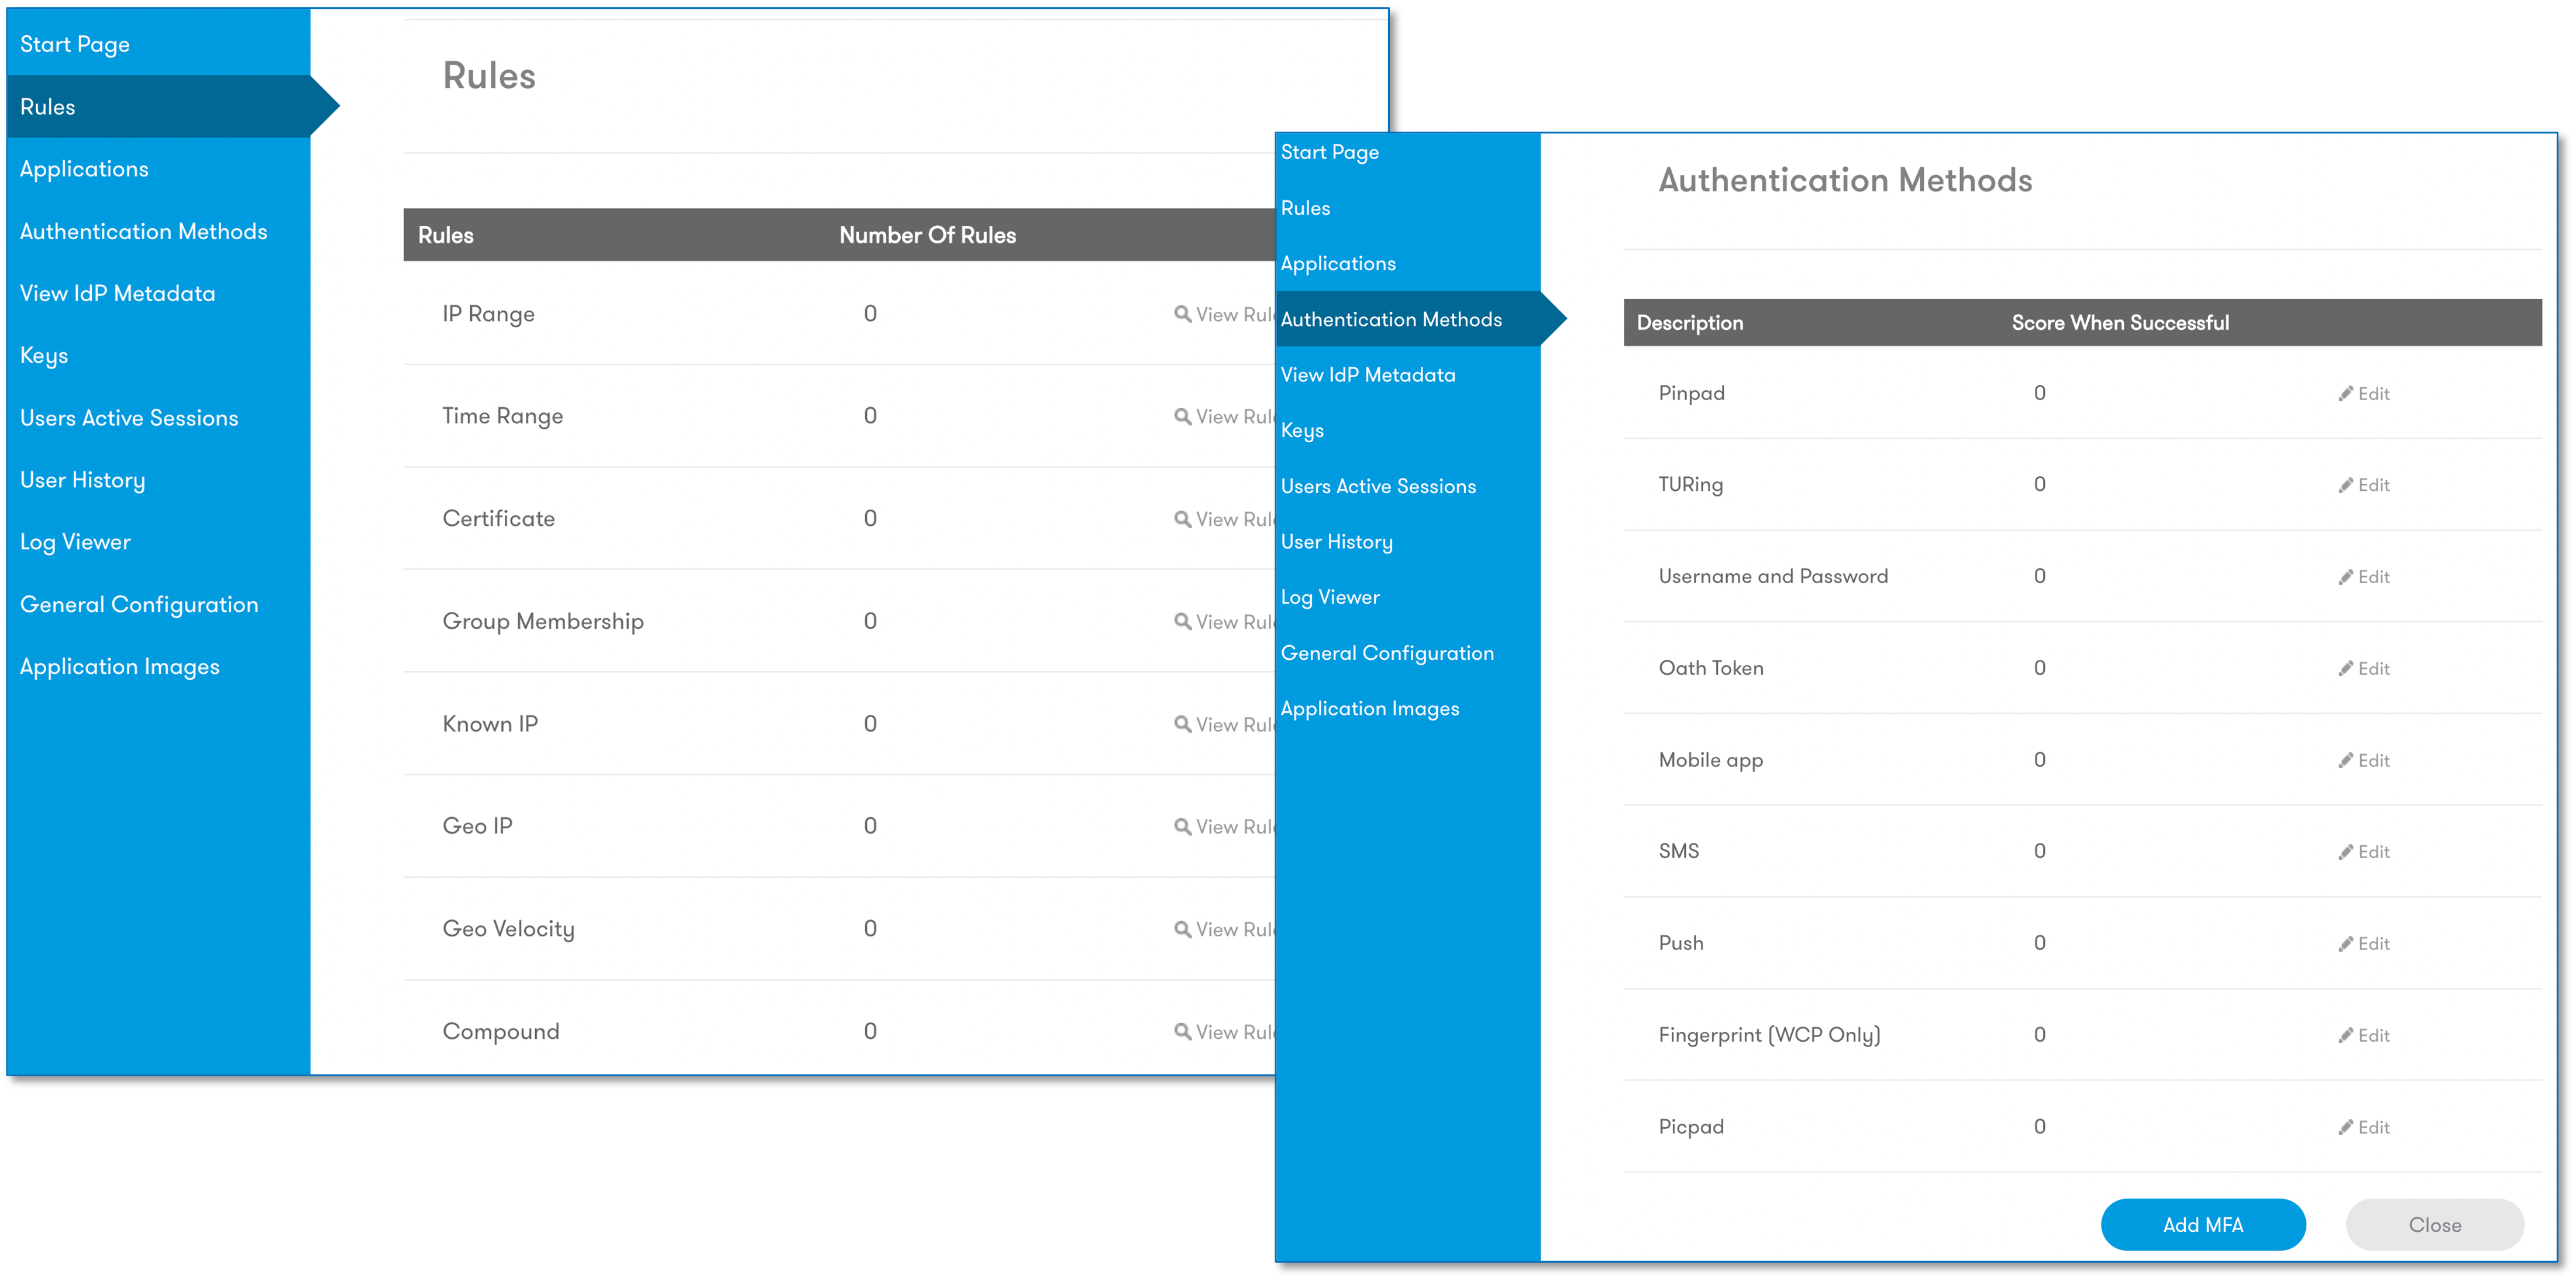Open View IdP Metadata in Rules window sidebar
2576x1281 pixels.
pos(117,293)
